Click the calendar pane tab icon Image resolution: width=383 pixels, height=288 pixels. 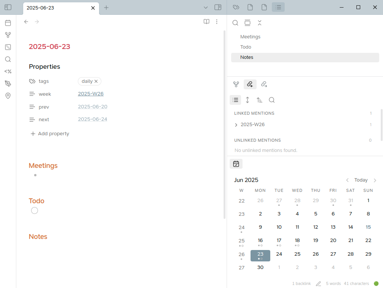236,164
